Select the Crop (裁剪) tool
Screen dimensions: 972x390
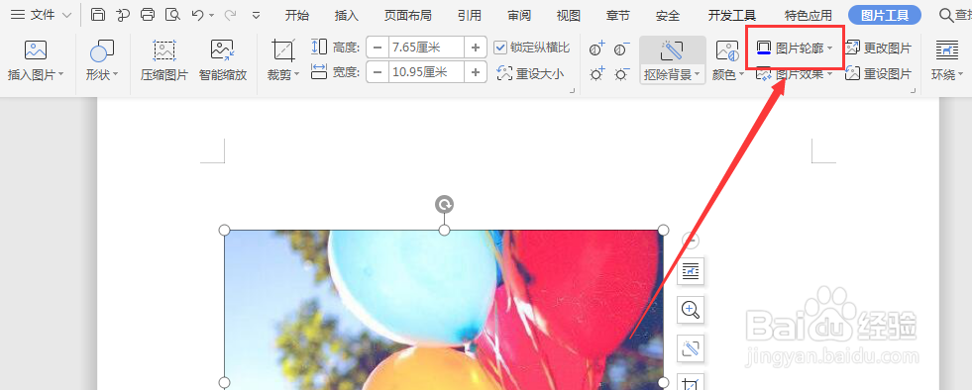[282, 50]
